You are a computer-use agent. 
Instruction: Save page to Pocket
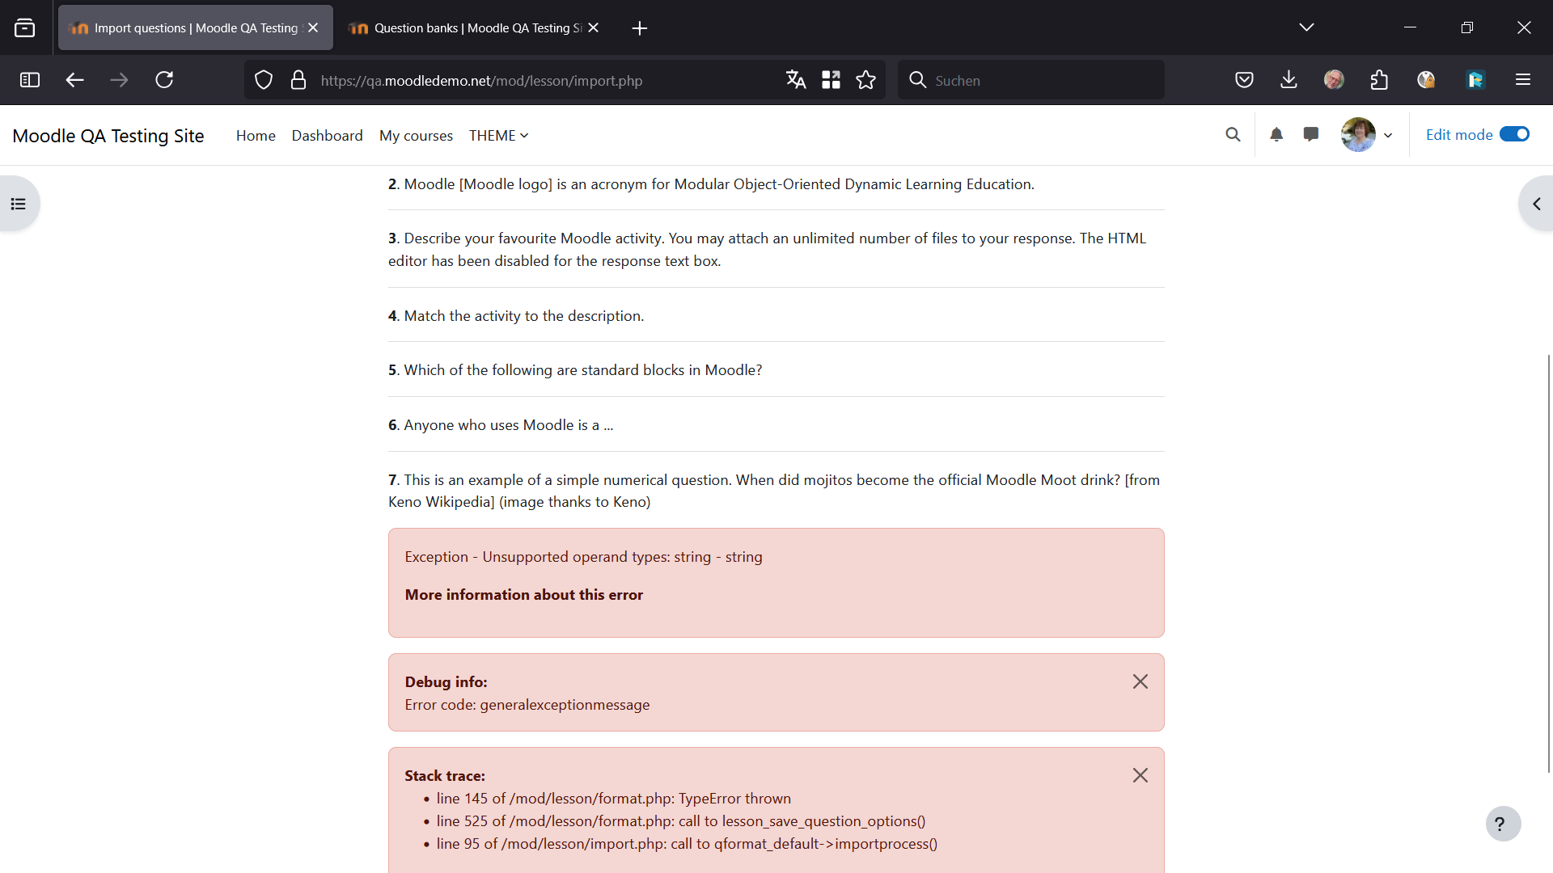click(1245, 80)
